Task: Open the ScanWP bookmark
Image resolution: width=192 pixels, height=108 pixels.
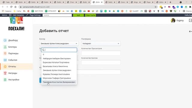Action: (134, 11)
